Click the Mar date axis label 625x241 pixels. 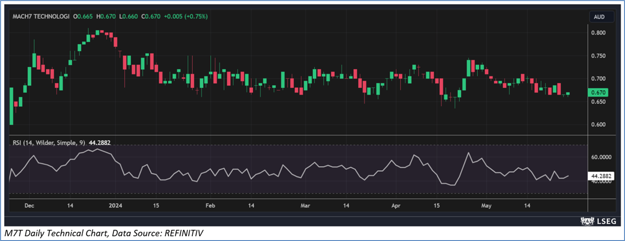point(305,206)
